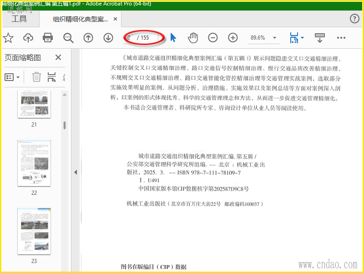This screenshot has width=364, height=273.
Task: Go to the previous page with the up arrow
Action: point(88,38)
